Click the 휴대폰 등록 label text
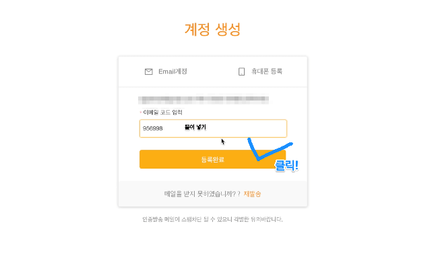 pos(267,72)
